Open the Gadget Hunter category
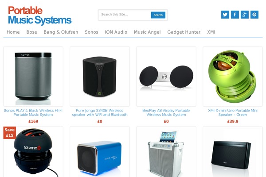The height and width of the screenshot is (177, 266). [x=184, y=32]
